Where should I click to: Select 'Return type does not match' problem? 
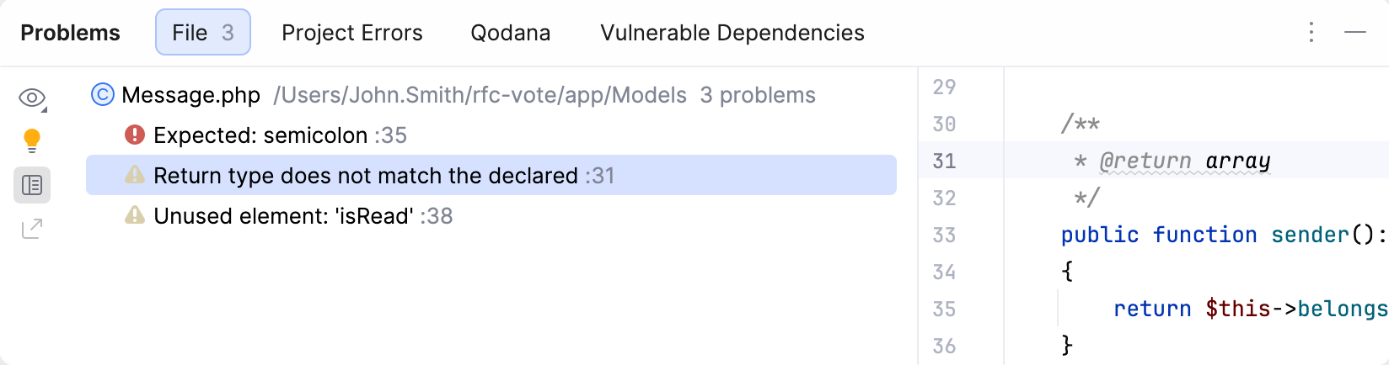pos(366,176)
